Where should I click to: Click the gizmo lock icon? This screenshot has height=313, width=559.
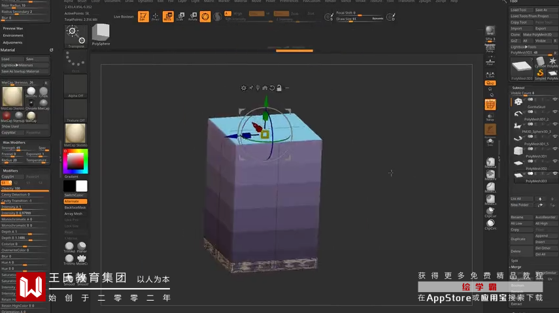click(x=279, y=88)
